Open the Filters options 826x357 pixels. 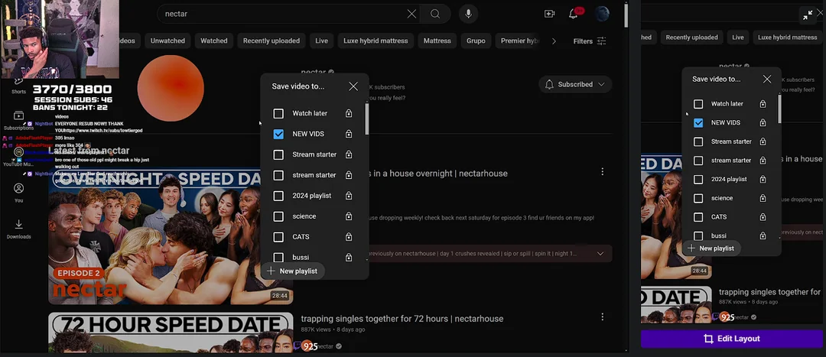click(590, 41)
